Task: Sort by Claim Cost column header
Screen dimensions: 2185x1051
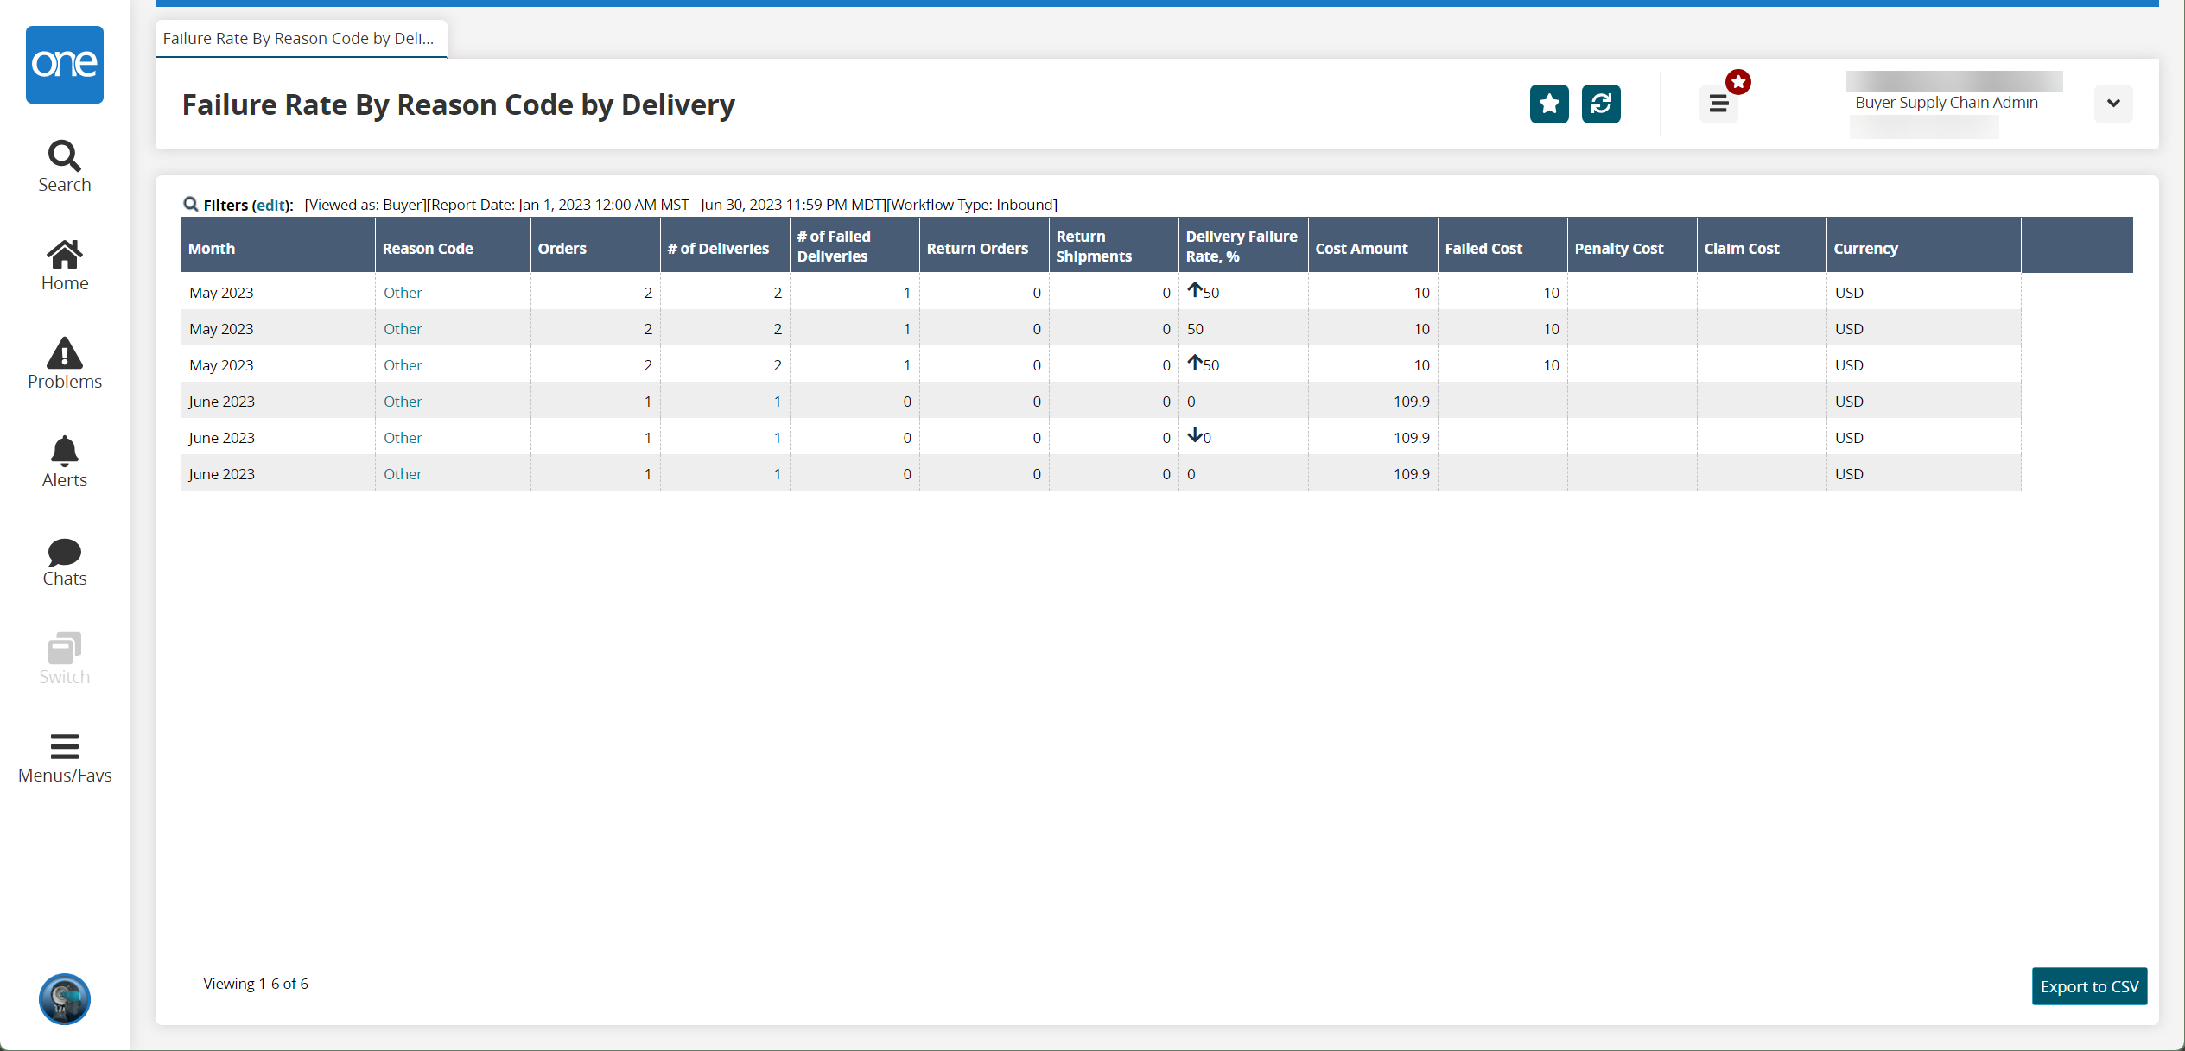Action: coord(1762,246)
